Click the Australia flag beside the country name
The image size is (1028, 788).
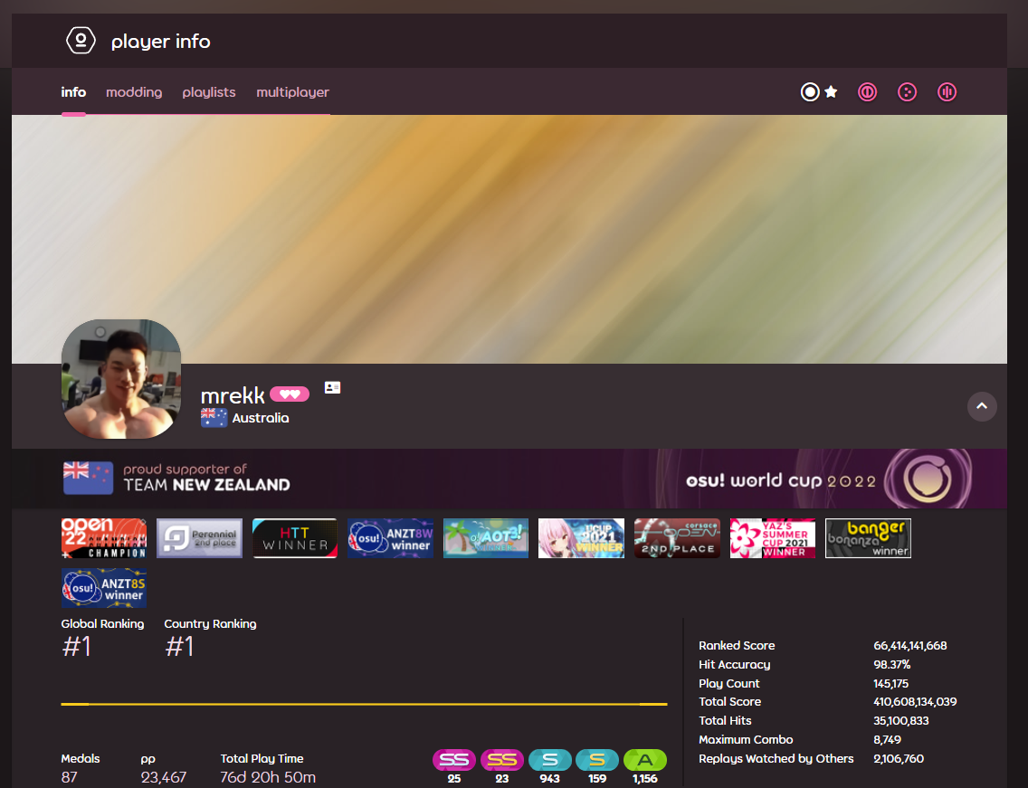[x=214, y=417]
